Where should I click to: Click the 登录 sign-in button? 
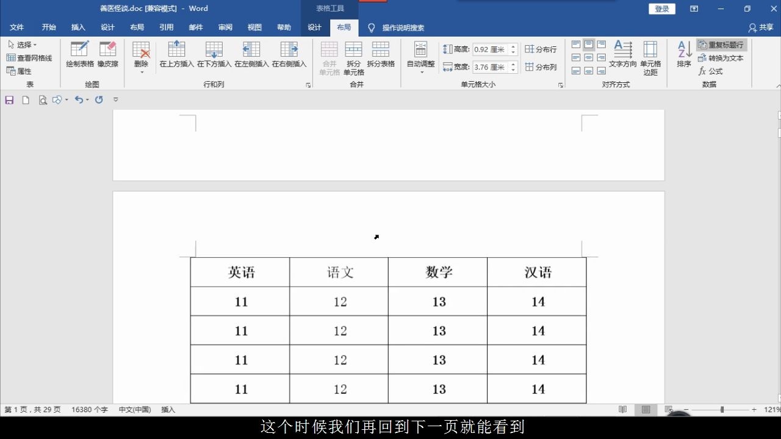662,9
